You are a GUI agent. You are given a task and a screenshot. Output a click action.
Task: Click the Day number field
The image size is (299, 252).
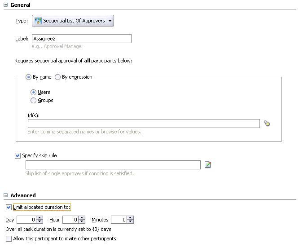tap(26, 220)
